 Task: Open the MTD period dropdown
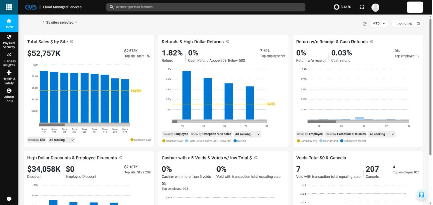pos(379,24)
